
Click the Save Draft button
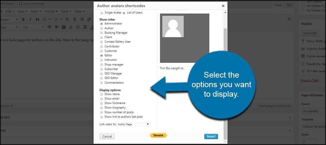[x=310, y=33]
